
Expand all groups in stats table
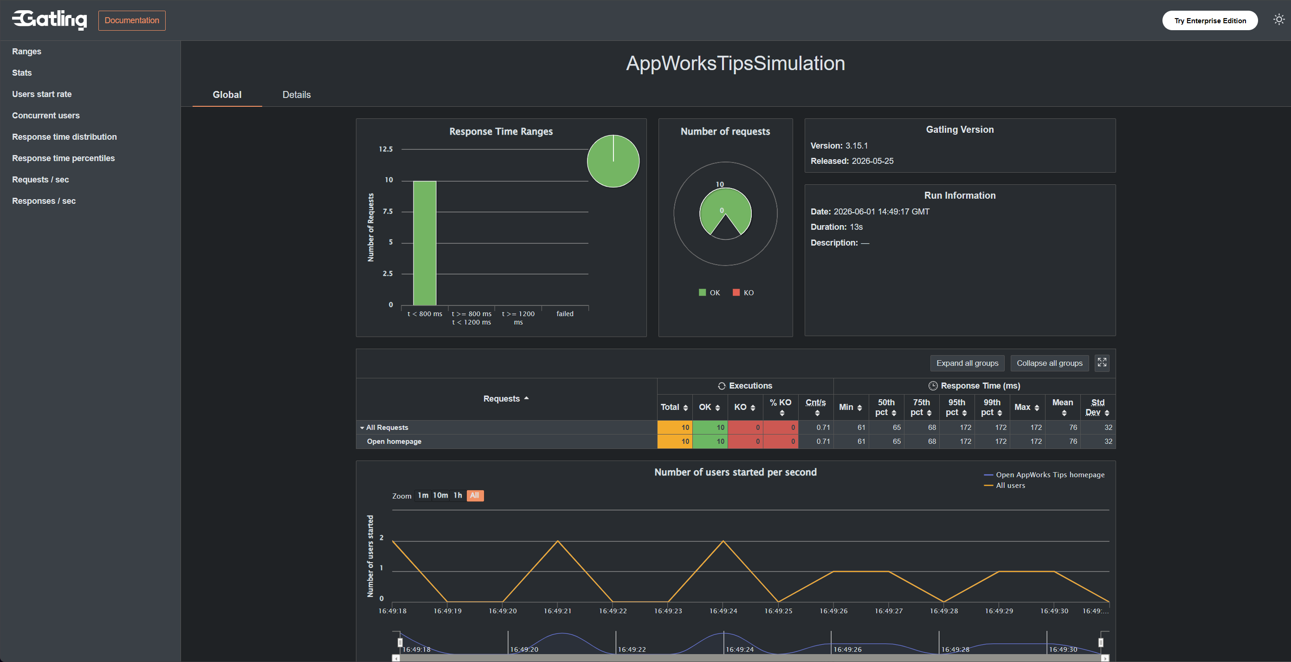pyautogui.click(x=967, y=363)
